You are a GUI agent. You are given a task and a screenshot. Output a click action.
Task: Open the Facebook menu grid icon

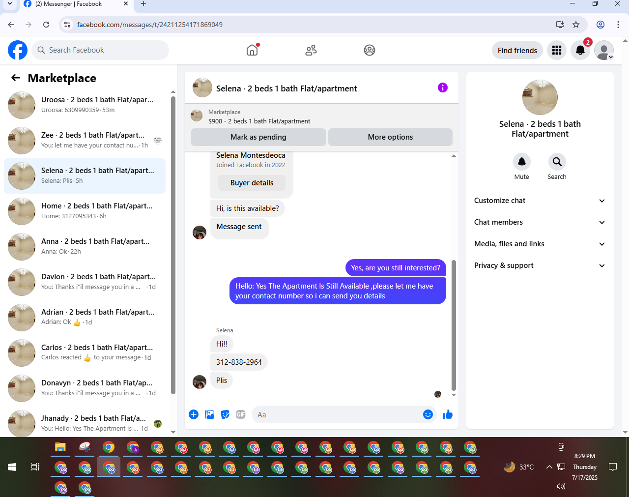coord(557,50)
